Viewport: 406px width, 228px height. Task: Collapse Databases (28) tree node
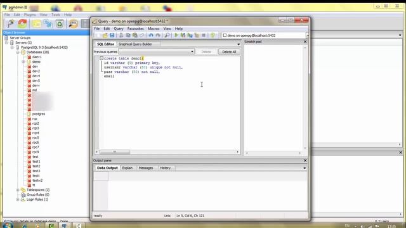click(x=18, y=52)
